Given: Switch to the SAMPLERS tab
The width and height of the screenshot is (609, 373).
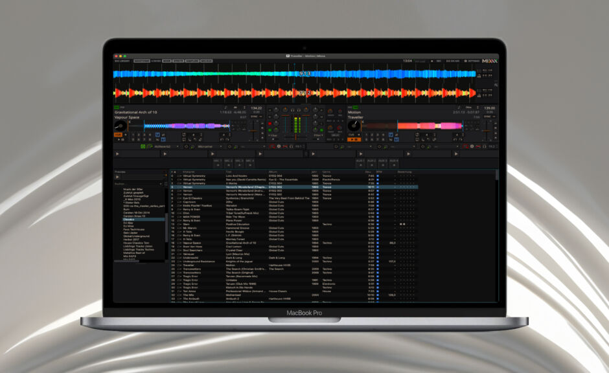Looking at the screenshot, I should [x=190, y=61].
